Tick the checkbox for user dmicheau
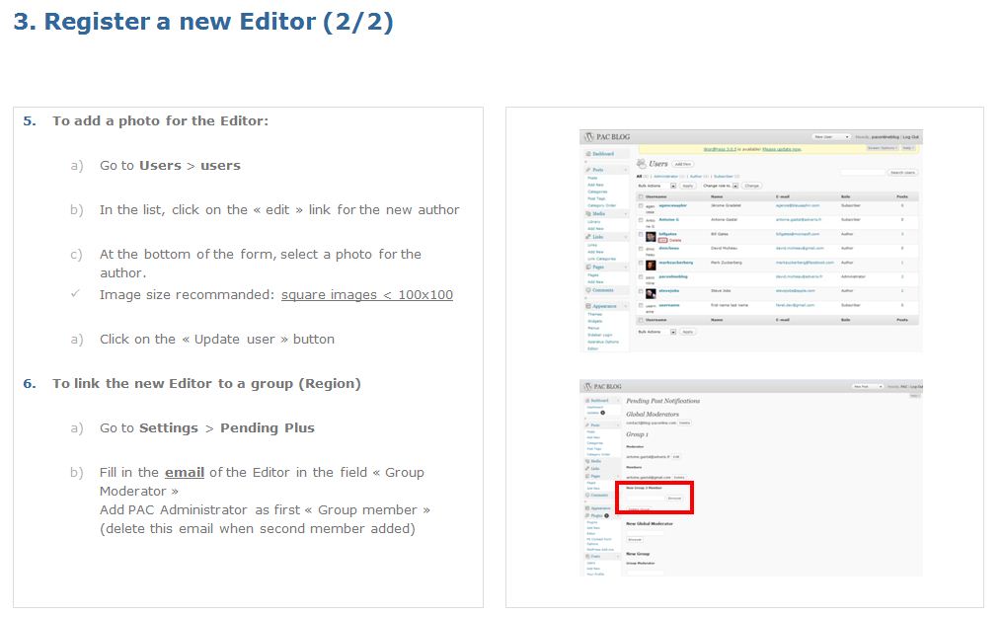The image size is (1003, 617). [641, 248]
